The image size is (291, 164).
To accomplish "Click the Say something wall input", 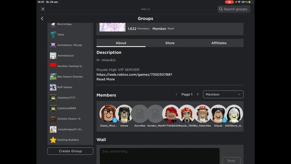I will click(x=160, y=156).
